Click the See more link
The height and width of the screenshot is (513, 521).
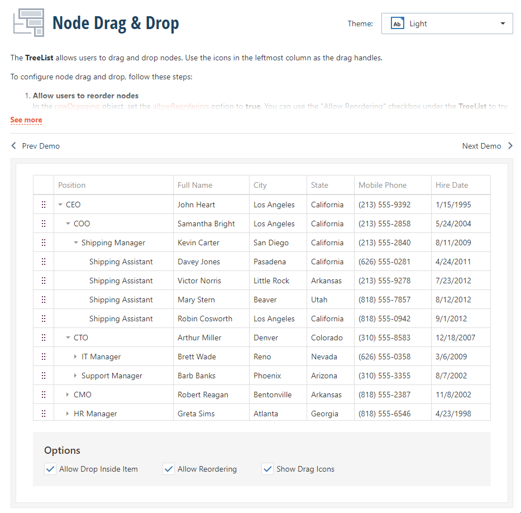[x=26, y=120]
